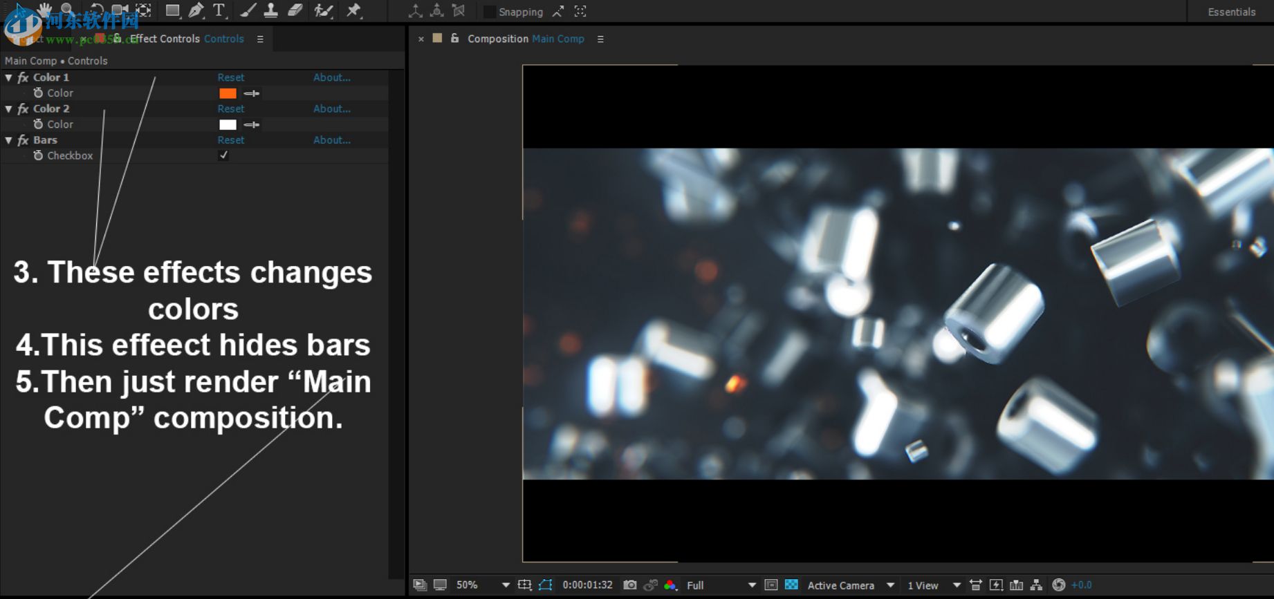The width and height of the screenshot is (1274, 599).
Task: Click About for the Bars effect
Action: [x=331, y=140]
